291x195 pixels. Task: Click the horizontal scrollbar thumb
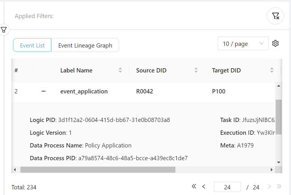click(98, 170)
